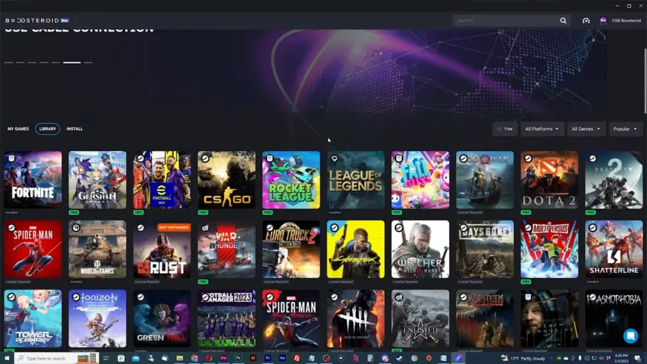Screen dimensions: 647x364
Task: Toggle the Free games filter
Action: 505,129
